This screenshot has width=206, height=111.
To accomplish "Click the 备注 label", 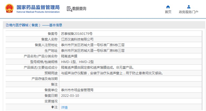I will (54, 84).
